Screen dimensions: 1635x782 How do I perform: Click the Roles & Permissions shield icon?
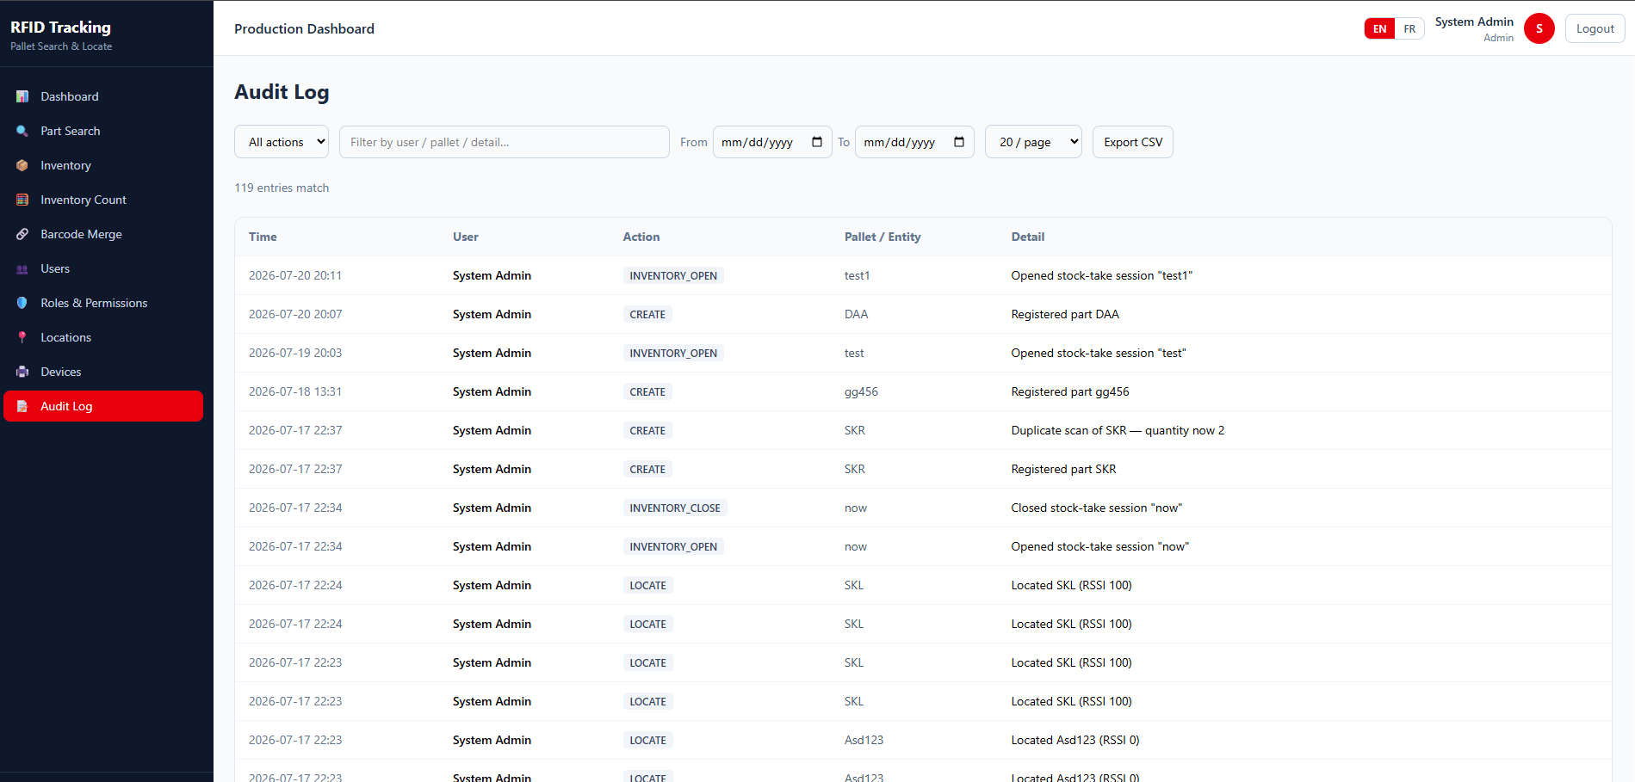coord(22,303)
